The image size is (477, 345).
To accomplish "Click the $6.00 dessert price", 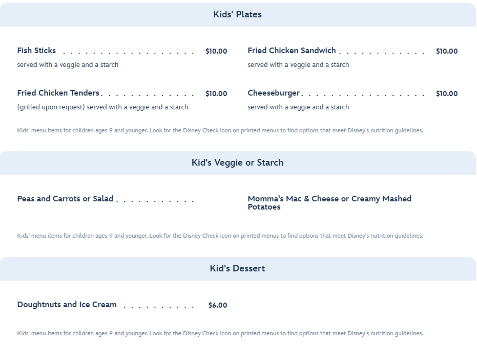I will pos(217,305).
